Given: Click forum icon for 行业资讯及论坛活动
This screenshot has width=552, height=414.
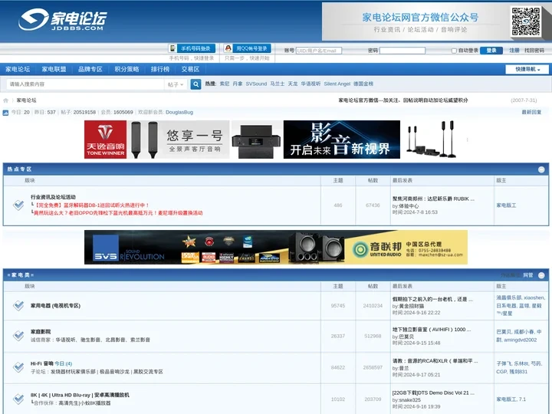Looking at the screenshot, I should [x=18, y=205].
